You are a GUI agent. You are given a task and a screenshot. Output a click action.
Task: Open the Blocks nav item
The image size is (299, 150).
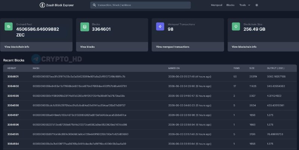click(230, 5)
